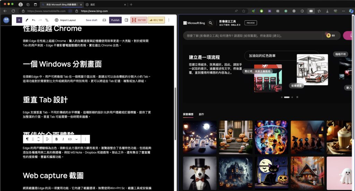Image resolution: width=355 pixels, height=191 pixels.
Task: Expand more formatting options chevron
Action: click(x=76, y=139)
